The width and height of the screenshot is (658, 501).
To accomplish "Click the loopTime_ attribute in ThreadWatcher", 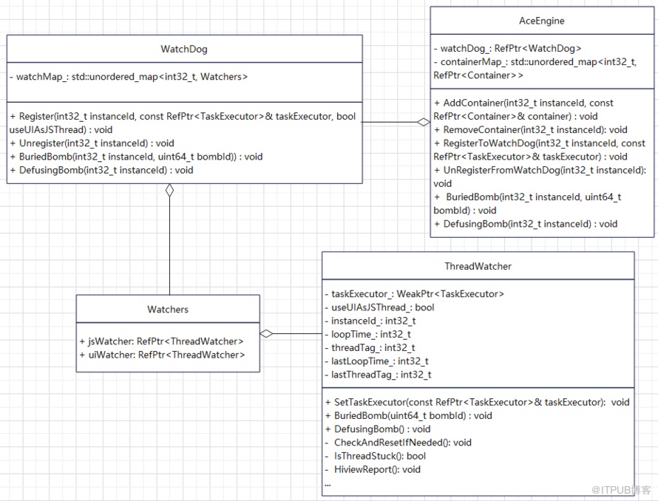I will click(x=368, y=334).
